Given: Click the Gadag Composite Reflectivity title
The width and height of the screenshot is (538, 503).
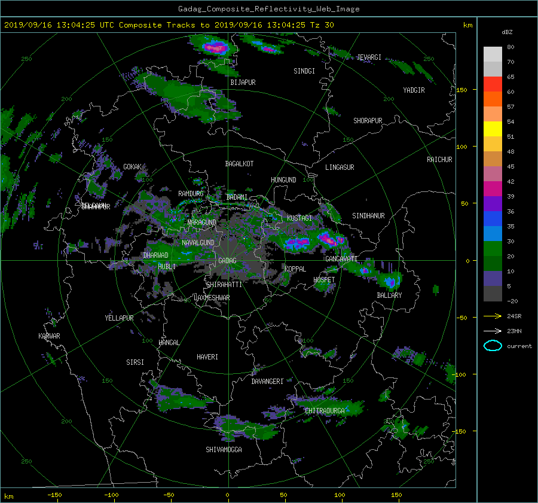Looking at the screenshot, I should coord(268,9).
